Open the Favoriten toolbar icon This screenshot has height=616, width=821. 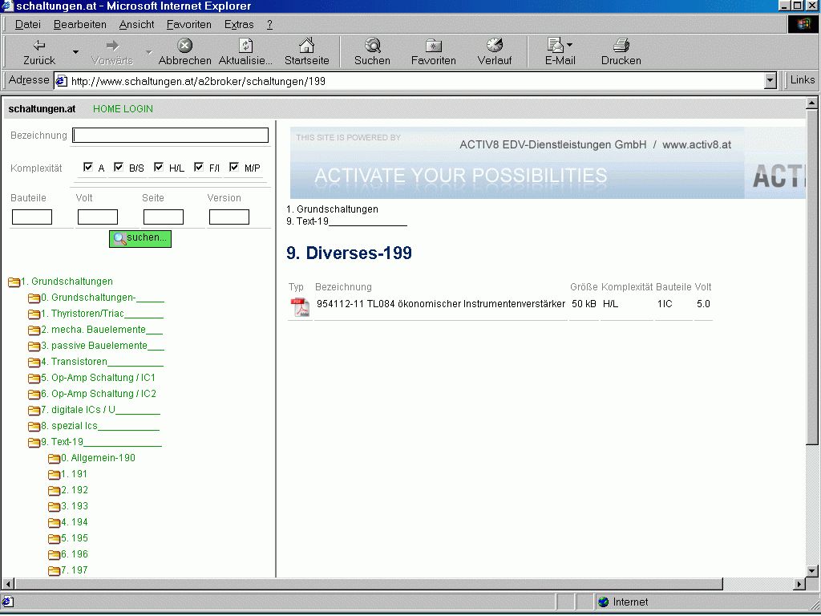pyautogui.click(x=434, y=46)
